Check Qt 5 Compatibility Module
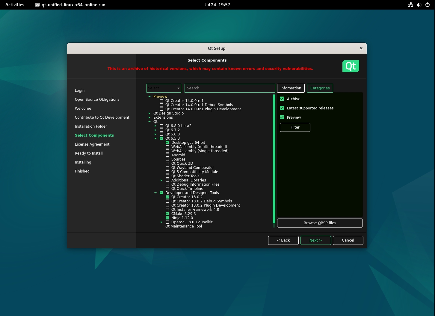The height and width of the screenshot is (316, 435). [x=167, y=172]
